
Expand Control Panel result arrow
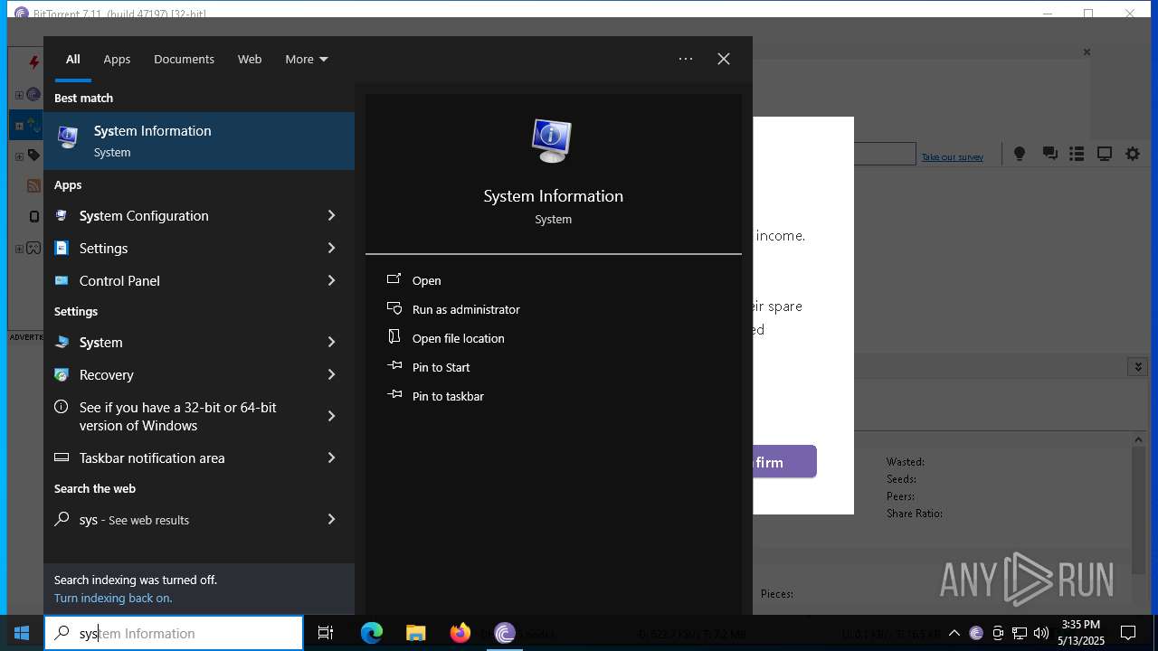point(331,280)
